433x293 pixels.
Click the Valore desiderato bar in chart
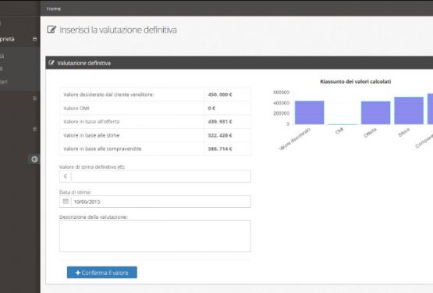point(309,113)
